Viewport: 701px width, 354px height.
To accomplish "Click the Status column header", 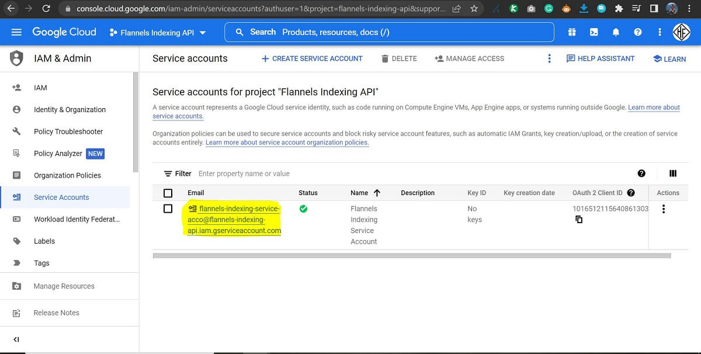I will 308,193.
